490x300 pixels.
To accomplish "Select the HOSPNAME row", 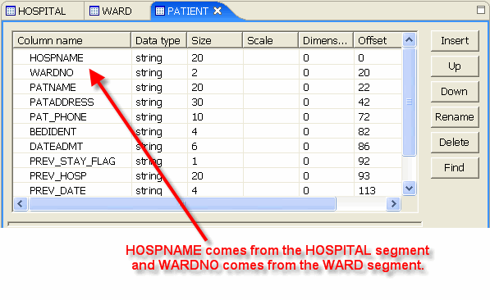I will (208, 57).
